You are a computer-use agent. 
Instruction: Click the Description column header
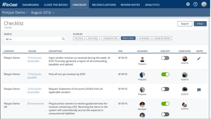pyautogui.click(x=55, y=51)
